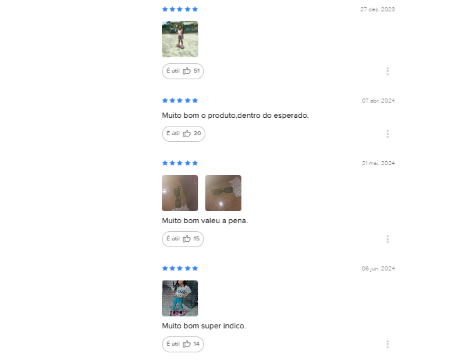Mark the 'dentro do esperado' review as useful
Screen dimensions: 452x363
183,134
